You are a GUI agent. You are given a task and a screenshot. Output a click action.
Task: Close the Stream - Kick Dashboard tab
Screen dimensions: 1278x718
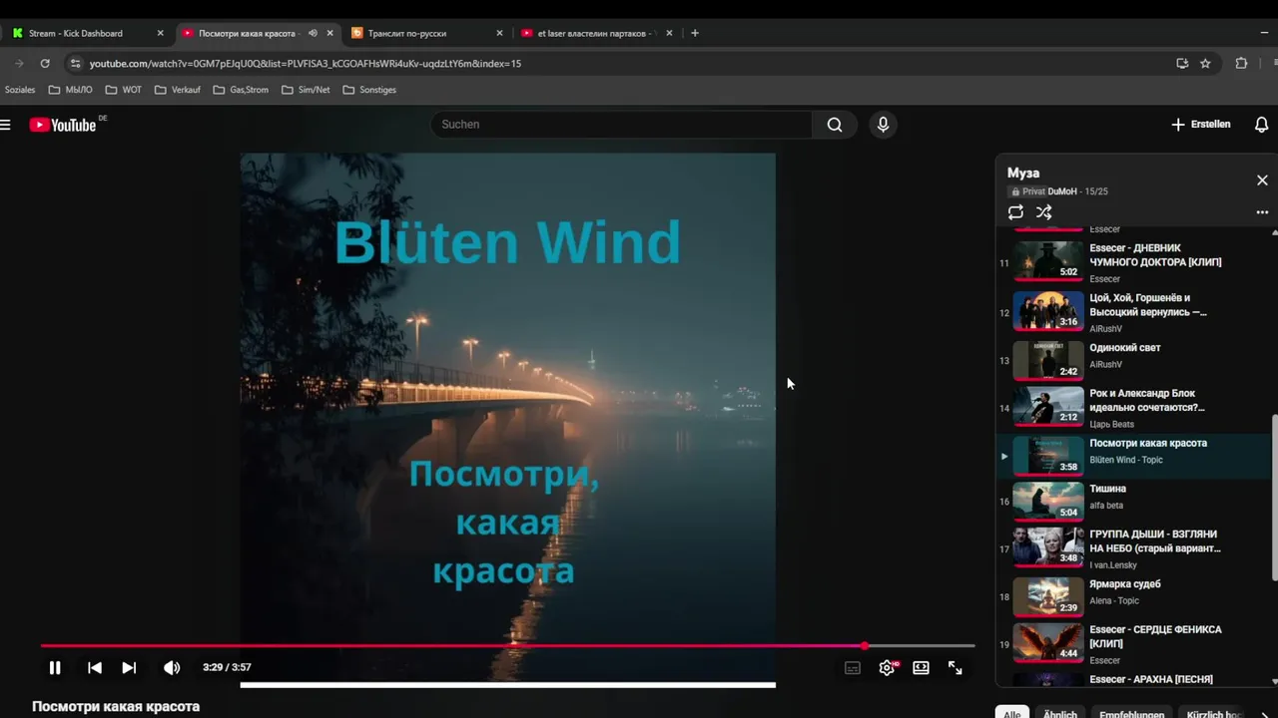(160, 33)
